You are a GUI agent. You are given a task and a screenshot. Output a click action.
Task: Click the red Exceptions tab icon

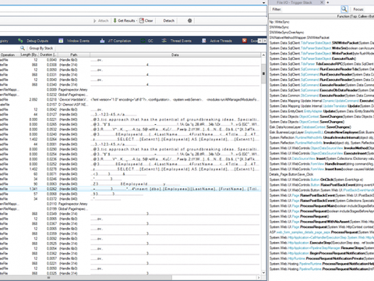(245, 41)
